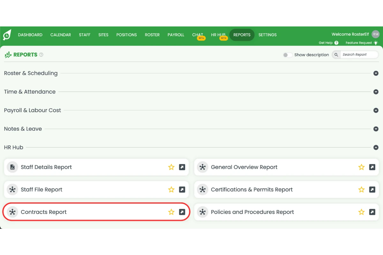Go to the DASHBOARD menu
The image size is (383, 255).
(30, 35)
